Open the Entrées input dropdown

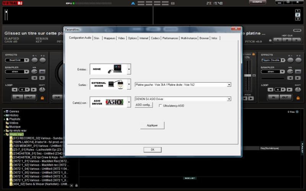(x=129, y=69)
